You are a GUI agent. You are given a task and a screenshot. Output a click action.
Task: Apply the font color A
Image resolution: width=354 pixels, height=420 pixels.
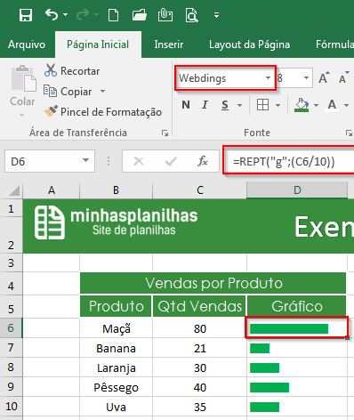[332, 105]
